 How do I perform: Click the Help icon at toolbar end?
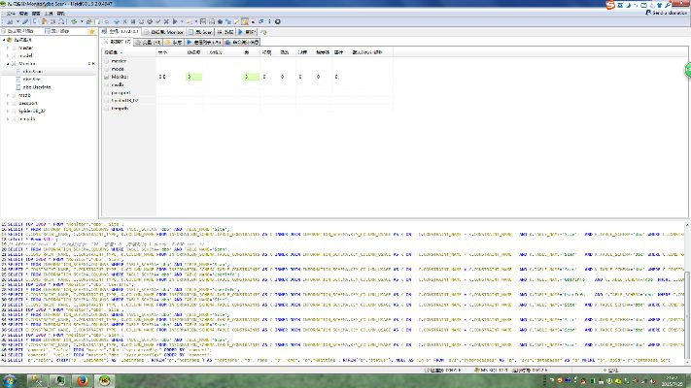point(278,19)
